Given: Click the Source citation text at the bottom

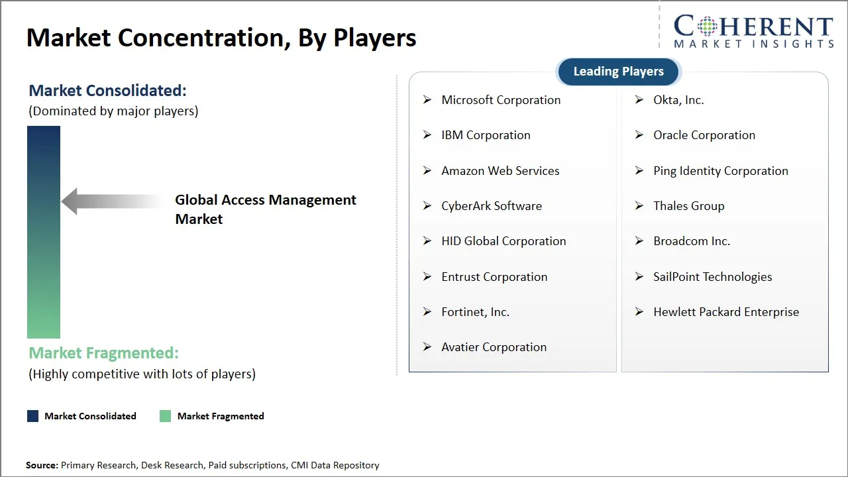Looking at the screenshot, I should [x=202, y=465].
